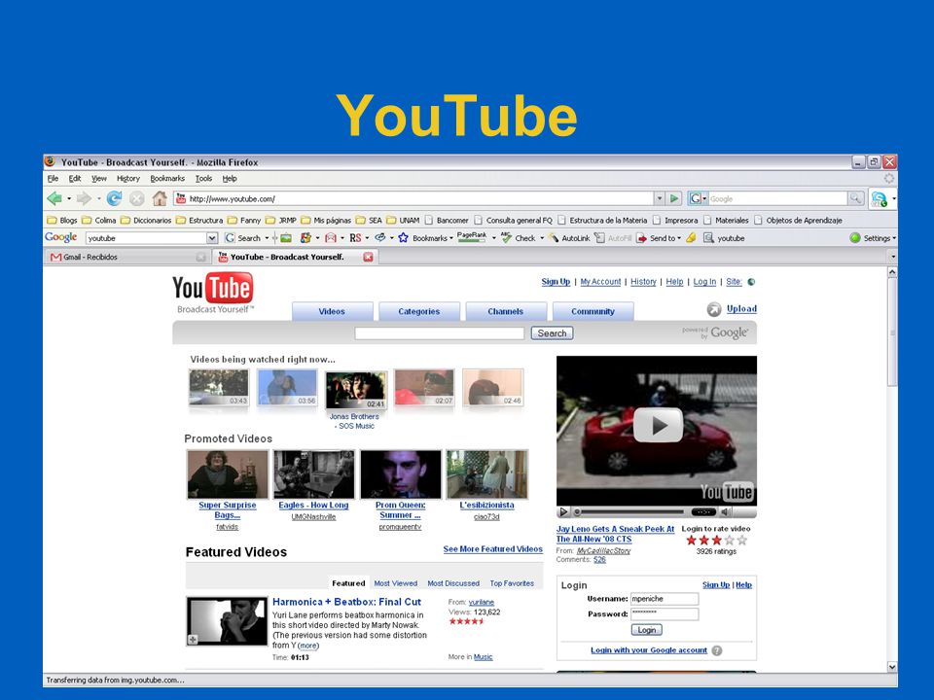Go to the Home page icon
Image resolution: width=934 pixels, height=700 pixels.
point(160,198)
